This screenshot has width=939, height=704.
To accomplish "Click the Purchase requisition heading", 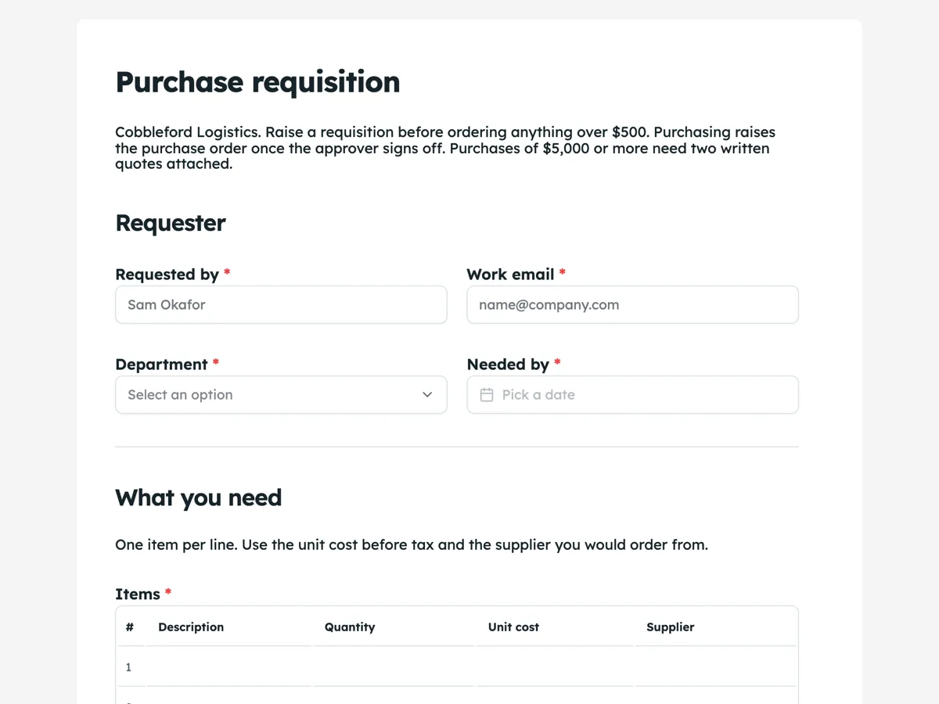I will [x=257, y=82].
